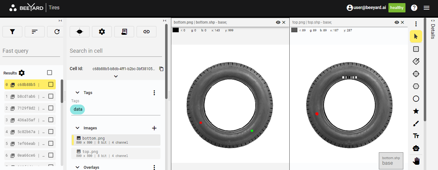Select the crosshair point tool
The width and height of the screenshot is (438, 170).
[x=416, y=74]
